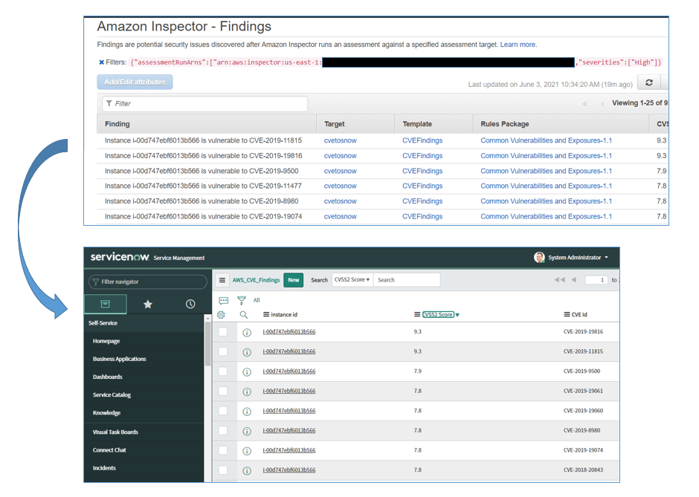Click the ServiceNow list Search field
This screenshot has height=497, width=699.
coord(407,279)
